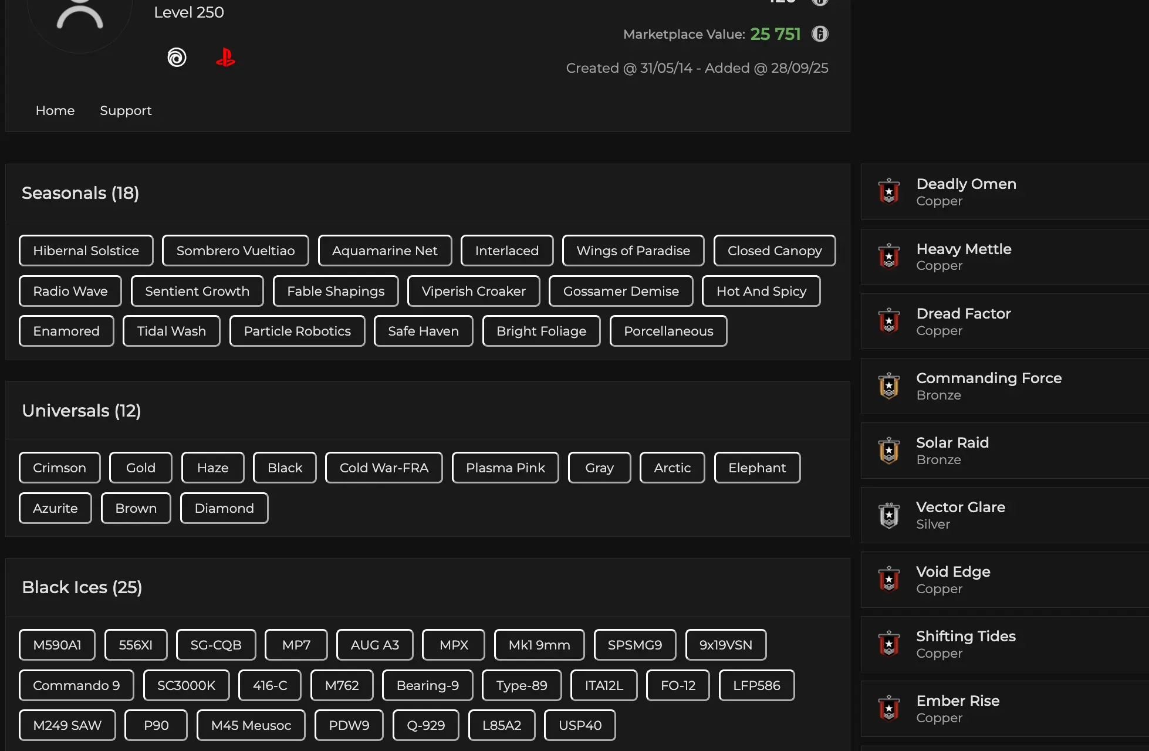Viewport: 1149px width, 751px height.
Task: Select the Commando 9 Black Ice tag
Action: (76, 685)
